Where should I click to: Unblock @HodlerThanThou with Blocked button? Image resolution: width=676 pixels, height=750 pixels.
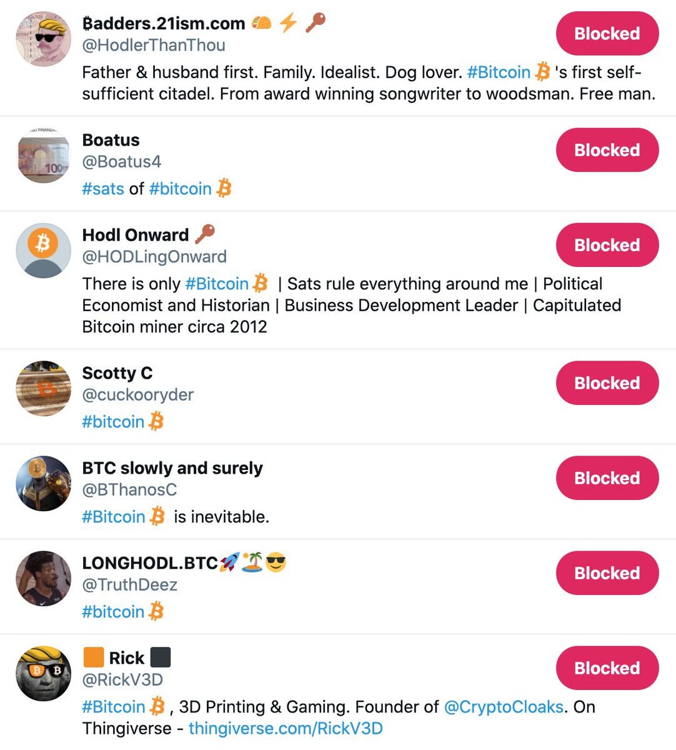tap(607, 34)
